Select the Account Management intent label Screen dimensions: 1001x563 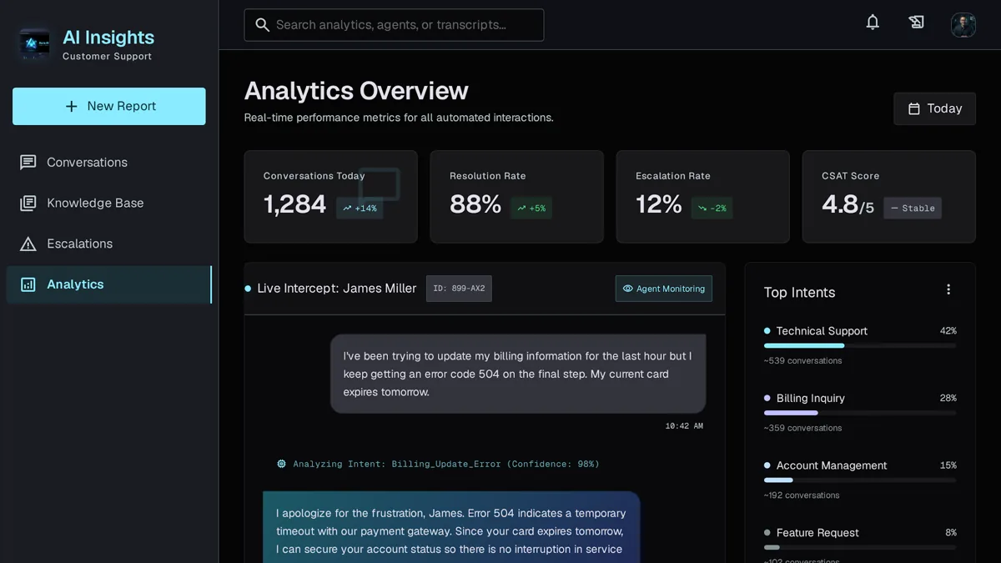coord(832,465)
